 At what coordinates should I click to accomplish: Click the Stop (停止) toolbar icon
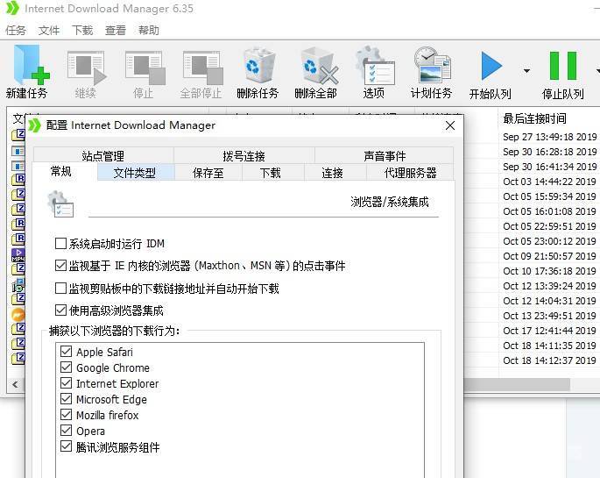(x=145, y=68)
